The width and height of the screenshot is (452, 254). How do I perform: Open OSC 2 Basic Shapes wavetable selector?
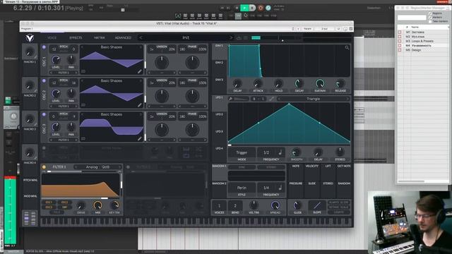pos(112,81)
